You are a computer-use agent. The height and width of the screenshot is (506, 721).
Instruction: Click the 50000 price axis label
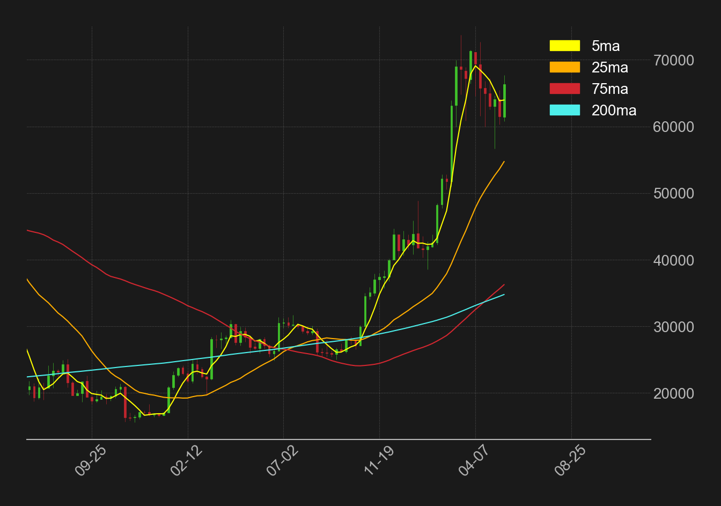674,194
